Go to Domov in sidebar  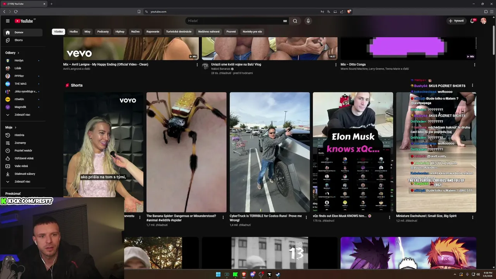[x=24, y=33]
